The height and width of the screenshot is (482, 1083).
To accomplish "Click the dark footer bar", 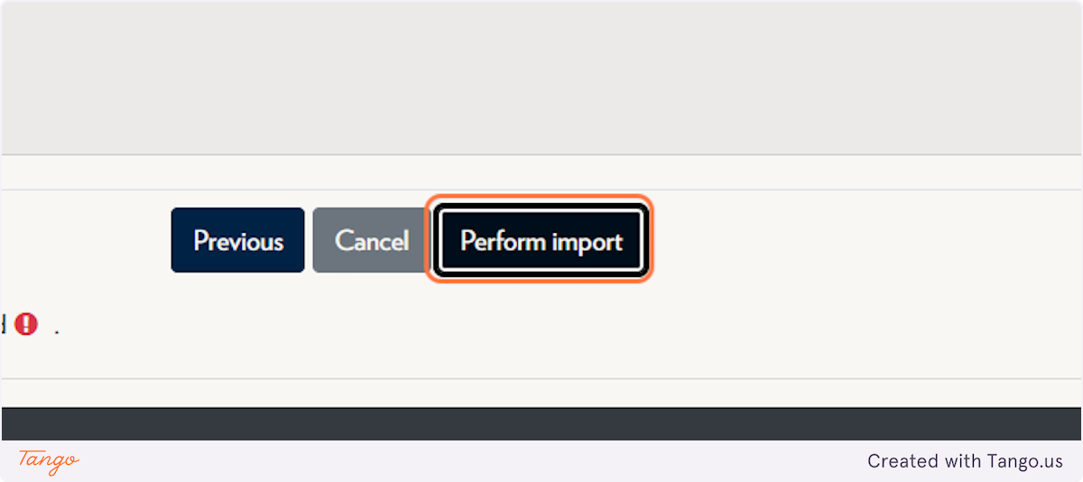I will tap(541, 424).
